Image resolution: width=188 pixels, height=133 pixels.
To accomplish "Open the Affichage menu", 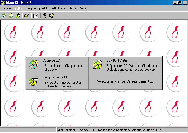I will click(59, 8).
